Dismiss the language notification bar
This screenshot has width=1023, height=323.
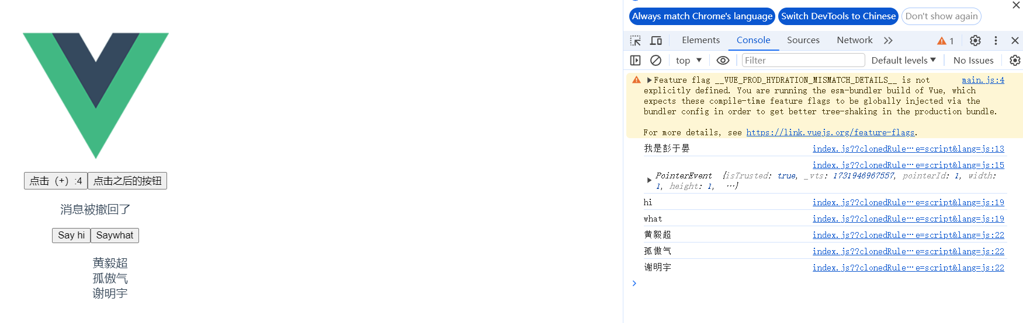coord(1016,5)
